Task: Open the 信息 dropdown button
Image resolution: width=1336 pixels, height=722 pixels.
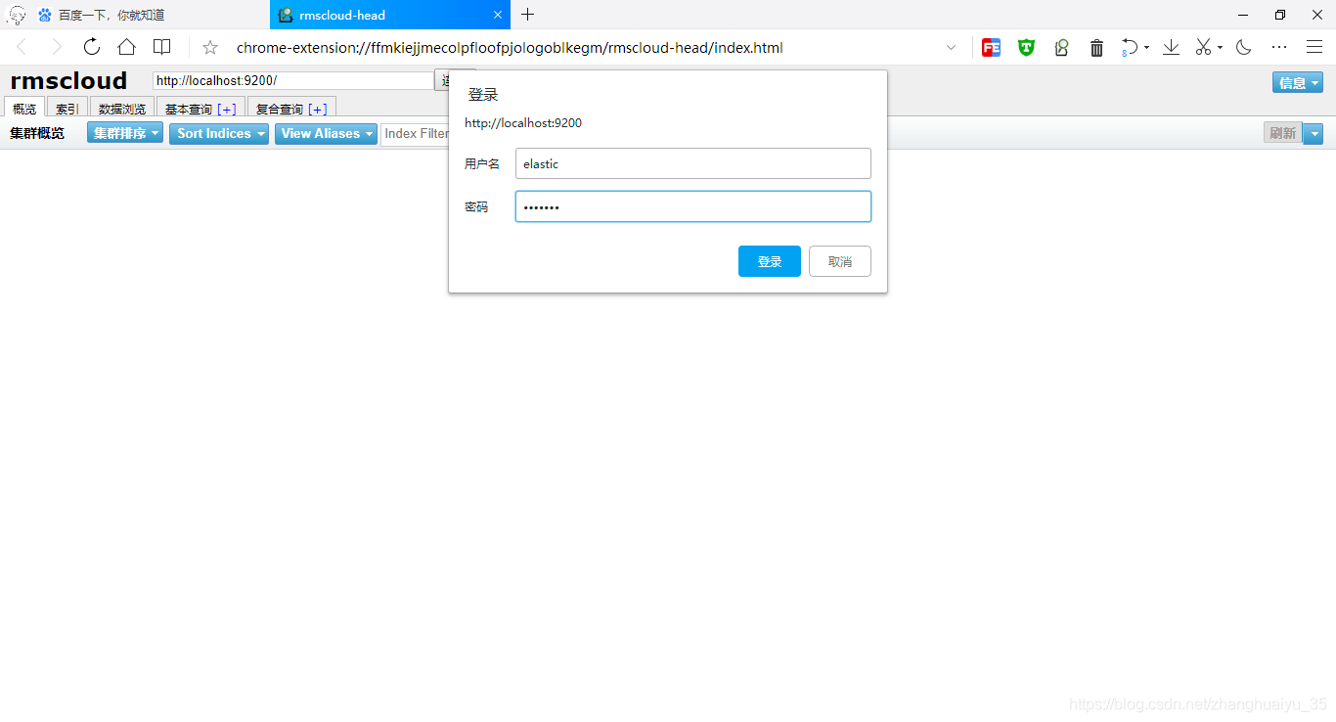Action: coord(1298,83)
